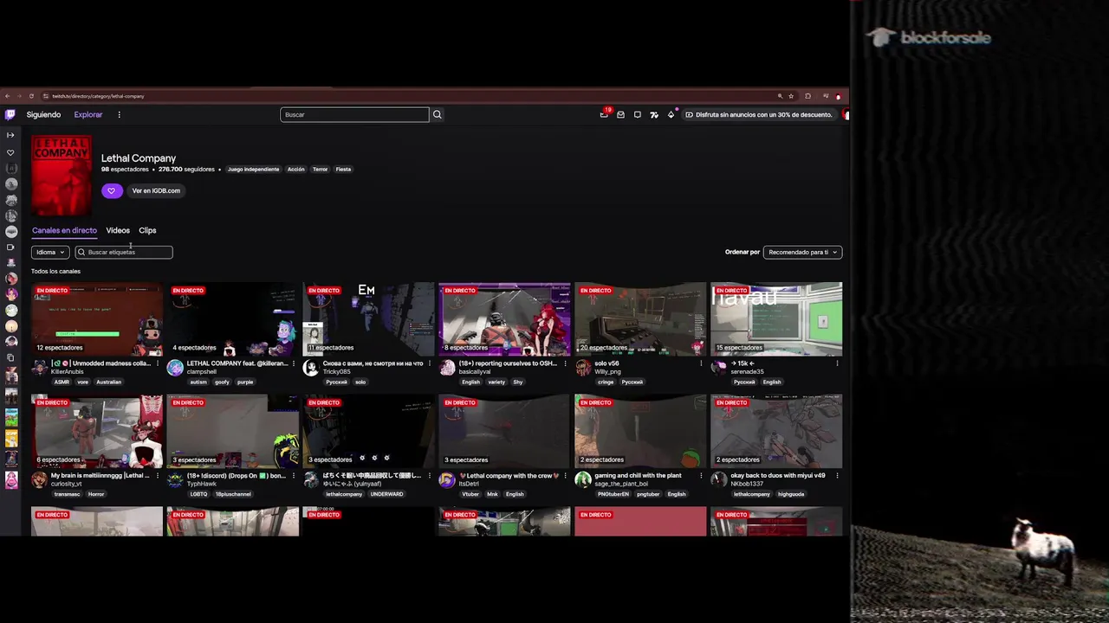Click the Acción tag
1109x623 pixels.
(x=296, y=170)
